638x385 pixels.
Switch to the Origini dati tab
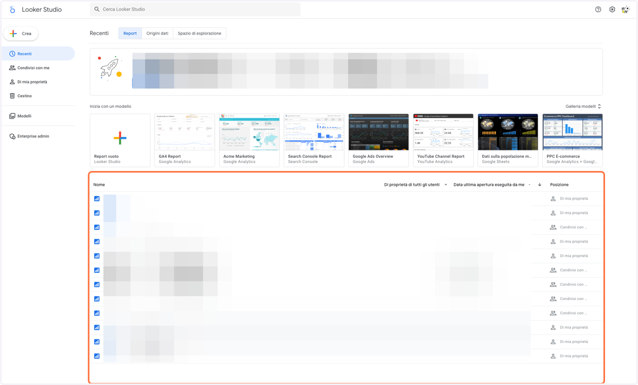click(157, 33)
